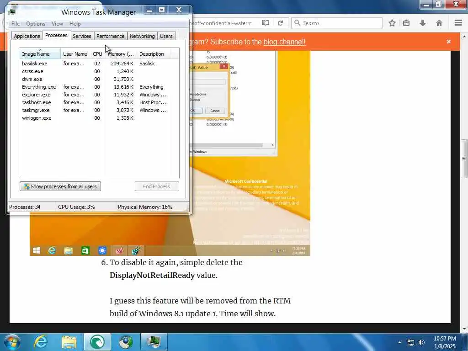Select explorer.exe process row
This screenshot has width=468, height=351.
point(99,95)
